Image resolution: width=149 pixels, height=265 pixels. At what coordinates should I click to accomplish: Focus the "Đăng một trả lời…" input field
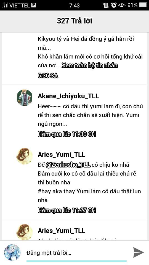click(76, 253)
